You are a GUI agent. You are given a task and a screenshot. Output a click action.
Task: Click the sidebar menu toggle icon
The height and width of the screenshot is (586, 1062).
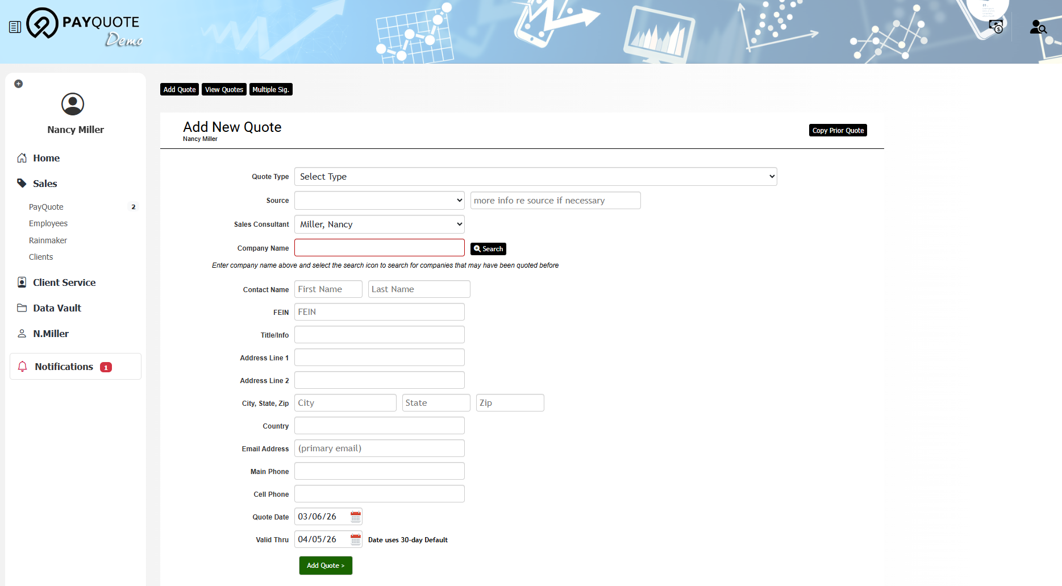(x=15, y=27)
